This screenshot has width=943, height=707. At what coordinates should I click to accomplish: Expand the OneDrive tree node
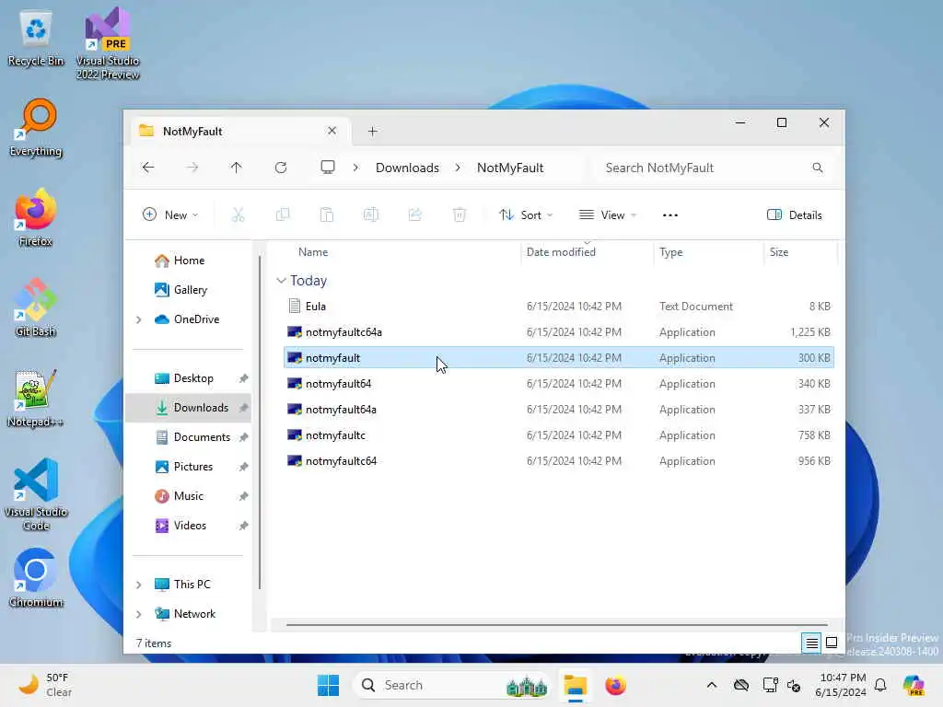[x=139, y=319]
